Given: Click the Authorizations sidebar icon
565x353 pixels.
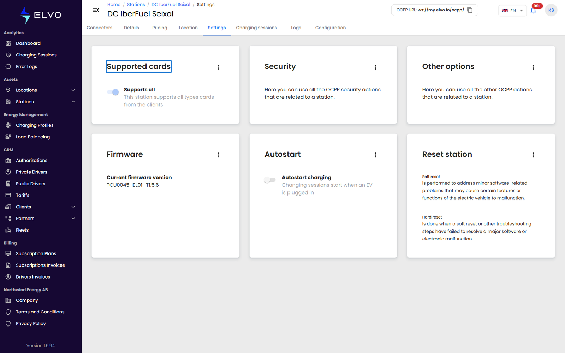Looking at the screenshot, I should pos(8,160).
